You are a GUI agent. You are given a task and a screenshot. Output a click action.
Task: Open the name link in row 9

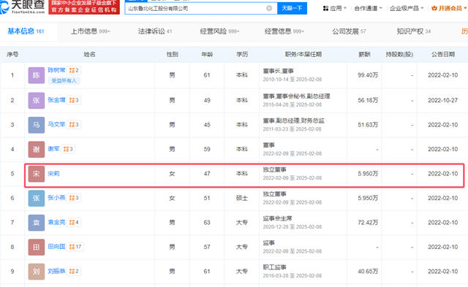point(56,271)
